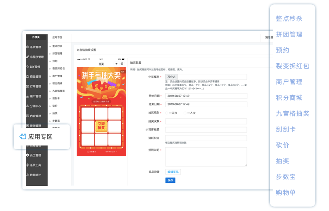Focus the 中奖概率 input after 万分之

pos(212,77)
